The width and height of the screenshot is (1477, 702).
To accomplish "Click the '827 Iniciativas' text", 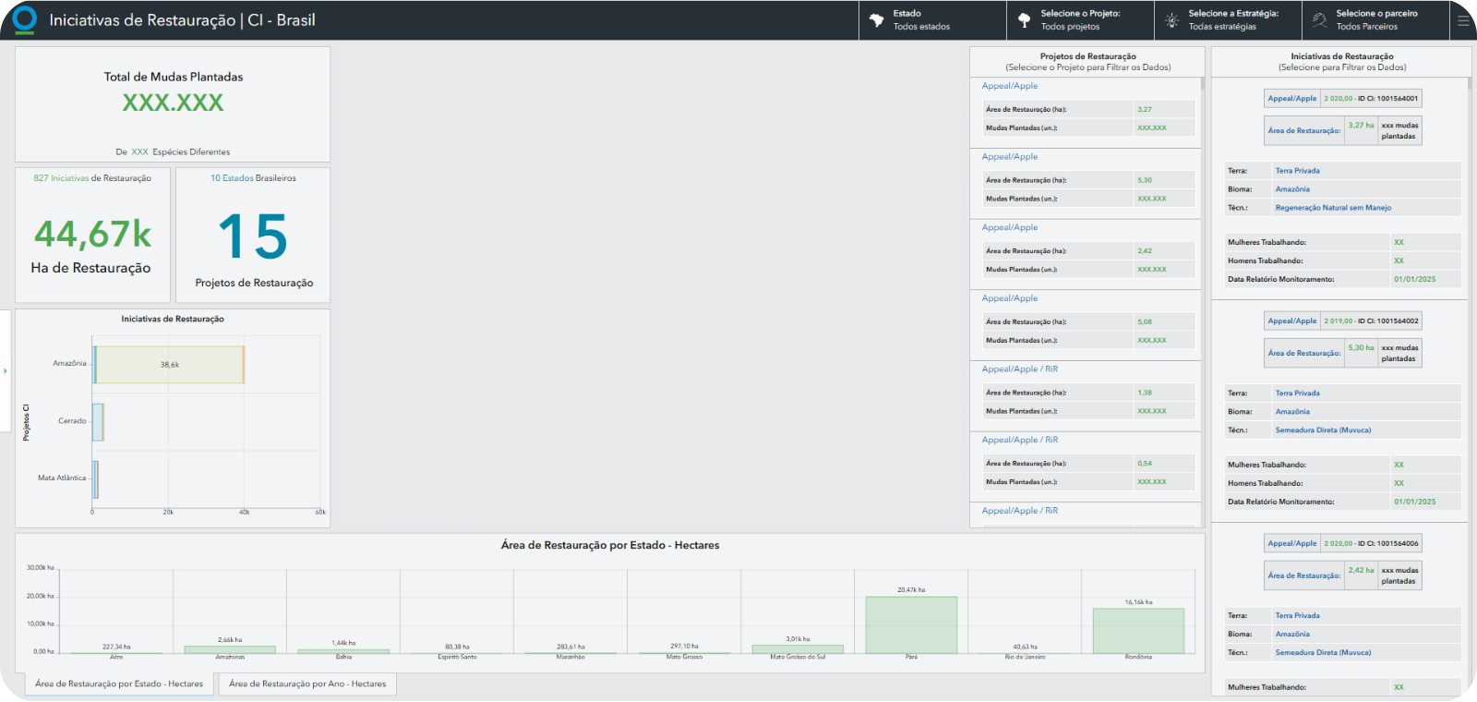I will pos(61,178).
